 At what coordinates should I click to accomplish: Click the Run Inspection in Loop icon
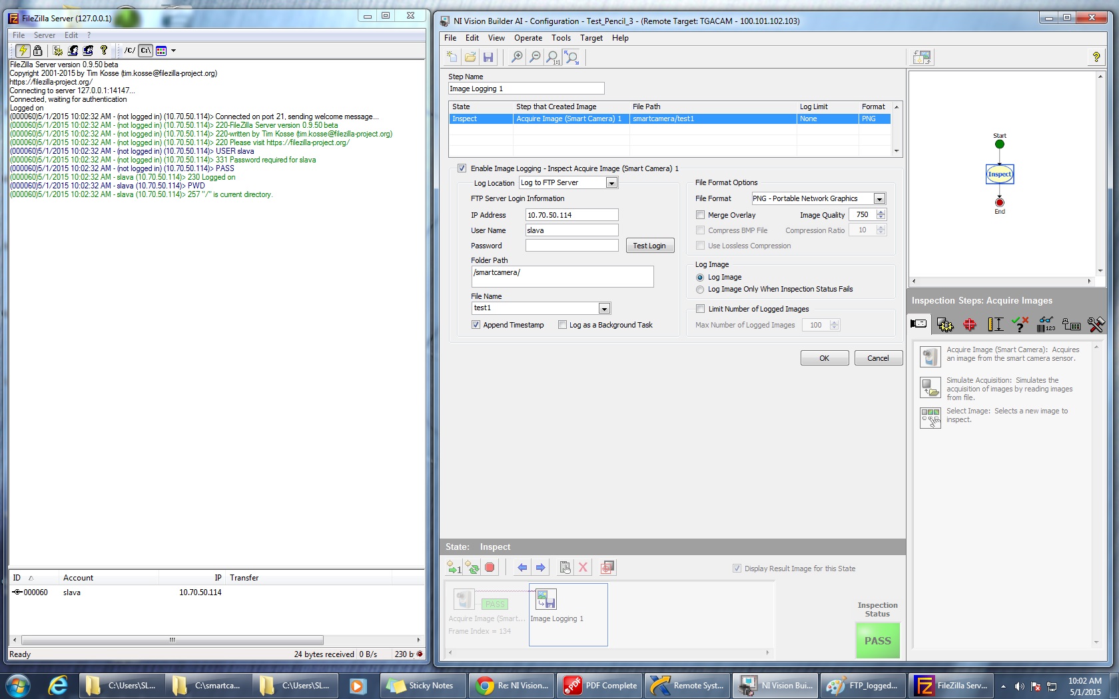click(x=472, y=567)
